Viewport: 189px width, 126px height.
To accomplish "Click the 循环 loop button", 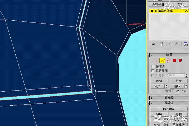I will click(177, 86).
